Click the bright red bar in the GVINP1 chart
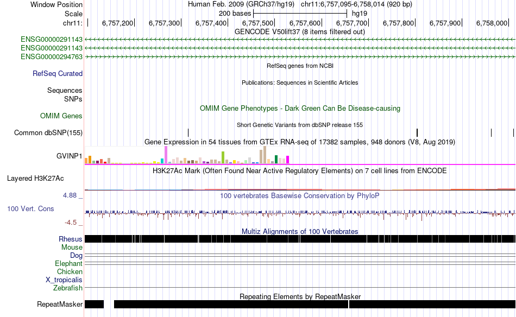516x317 pixels. click(x=105, y=162)
